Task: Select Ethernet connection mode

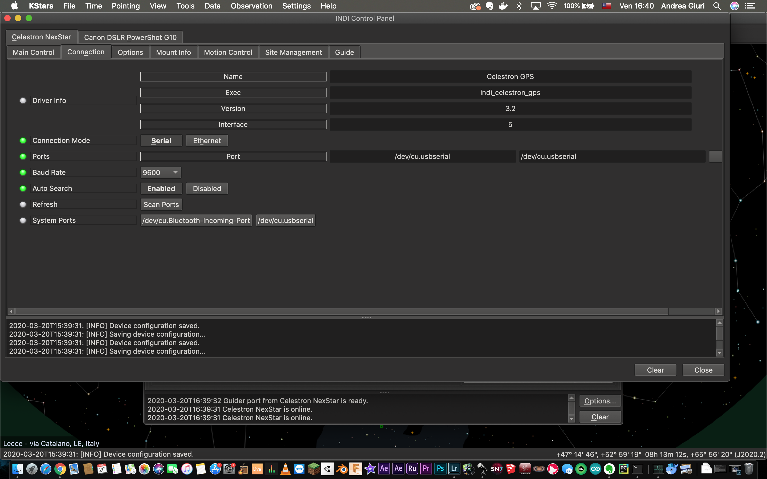Action: coord(207,141)
